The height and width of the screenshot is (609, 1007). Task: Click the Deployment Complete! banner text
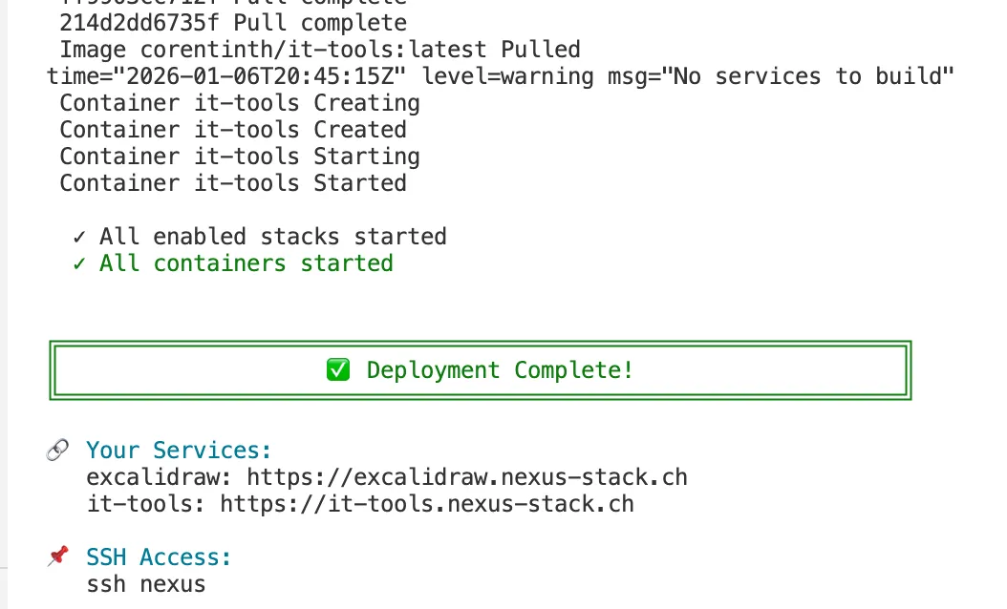point(500,370)
